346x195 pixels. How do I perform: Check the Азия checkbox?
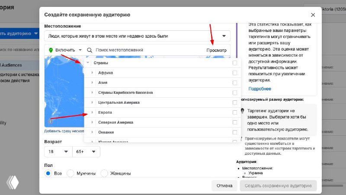(x=235, y=83)
